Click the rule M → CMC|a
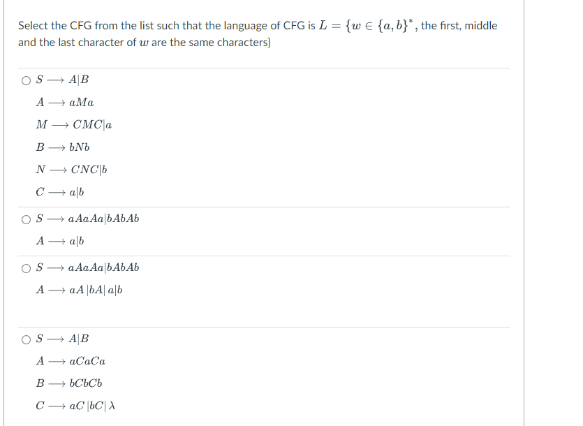Viewport: 583px width, 426px height. click(x=73, y=125)
